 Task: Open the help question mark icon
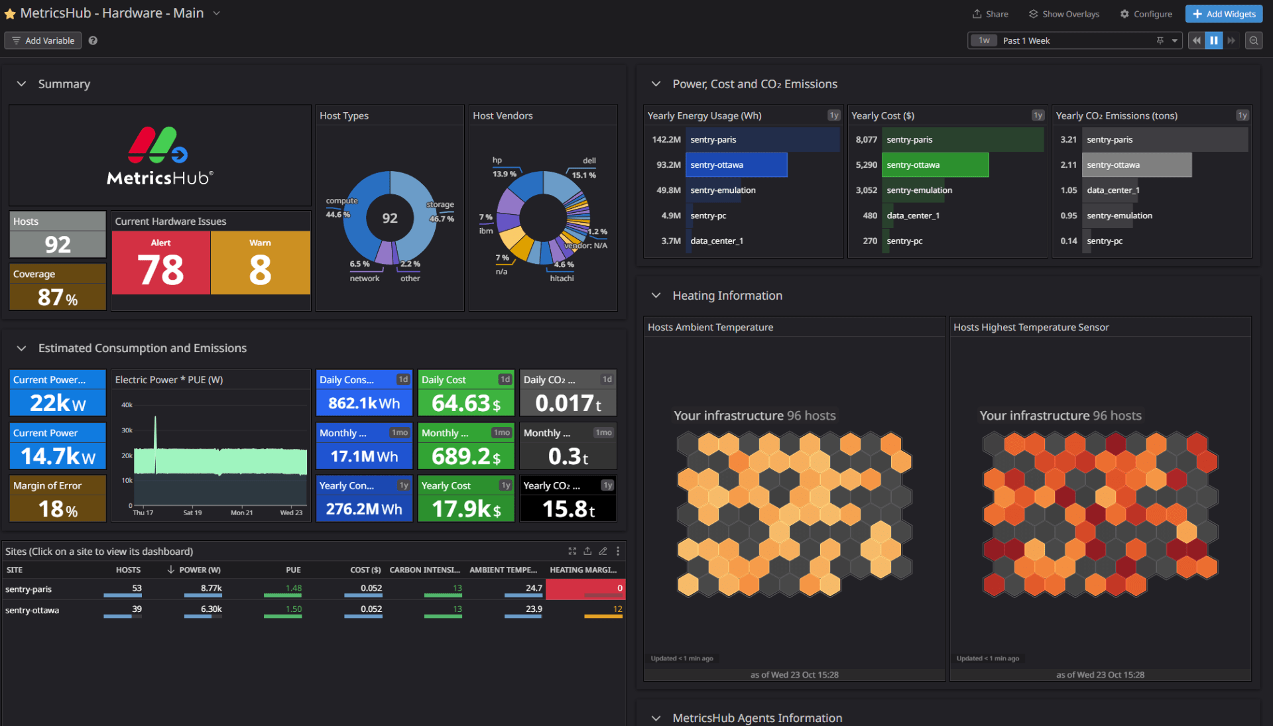[93, 40]
